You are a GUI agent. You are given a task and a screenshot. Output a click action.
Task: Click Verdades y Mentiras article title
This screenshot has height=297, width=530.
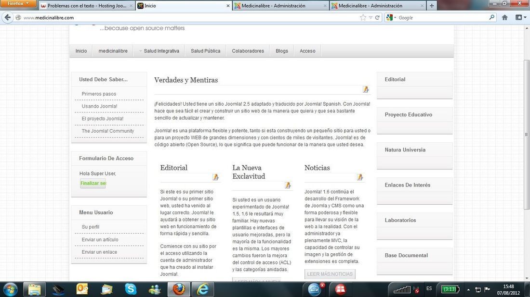tap(186, 80)
